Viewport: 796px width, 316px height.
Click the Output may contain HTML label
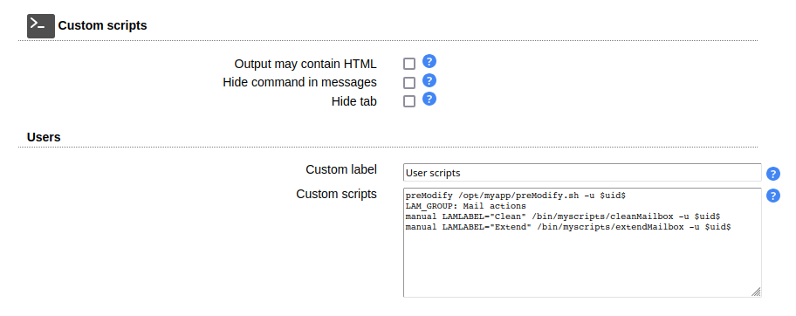pos(305,64)
